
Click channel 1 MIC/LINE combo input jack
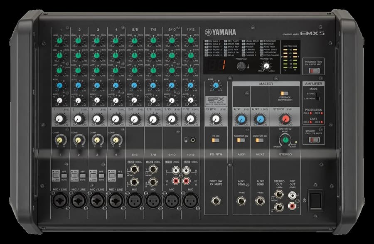[x=59, y=200]
